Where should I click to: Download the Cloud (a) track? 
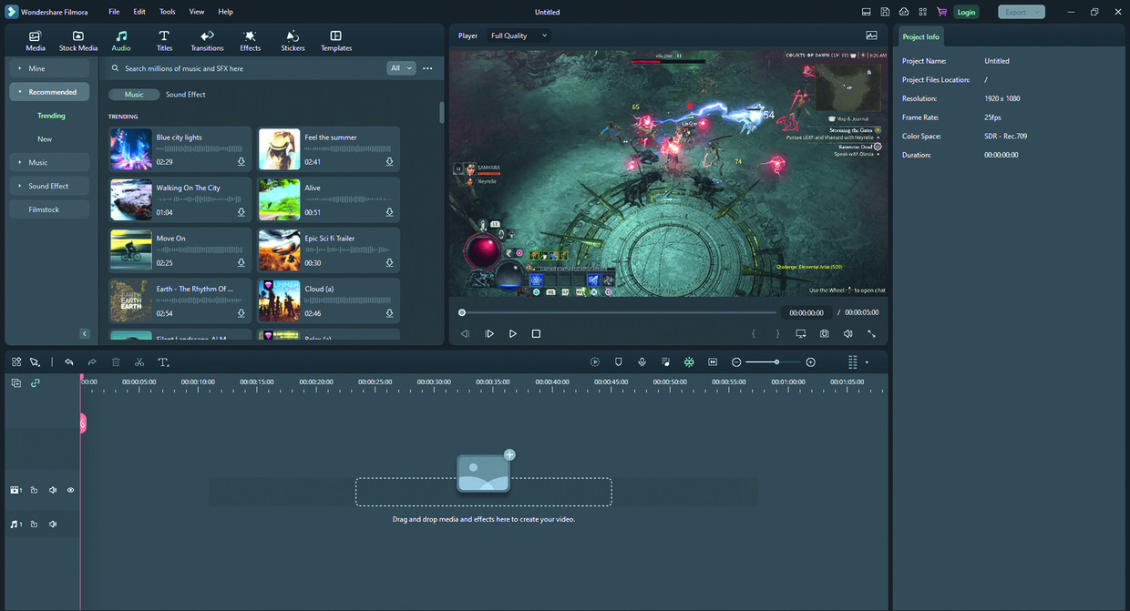[x=389, y=313]
